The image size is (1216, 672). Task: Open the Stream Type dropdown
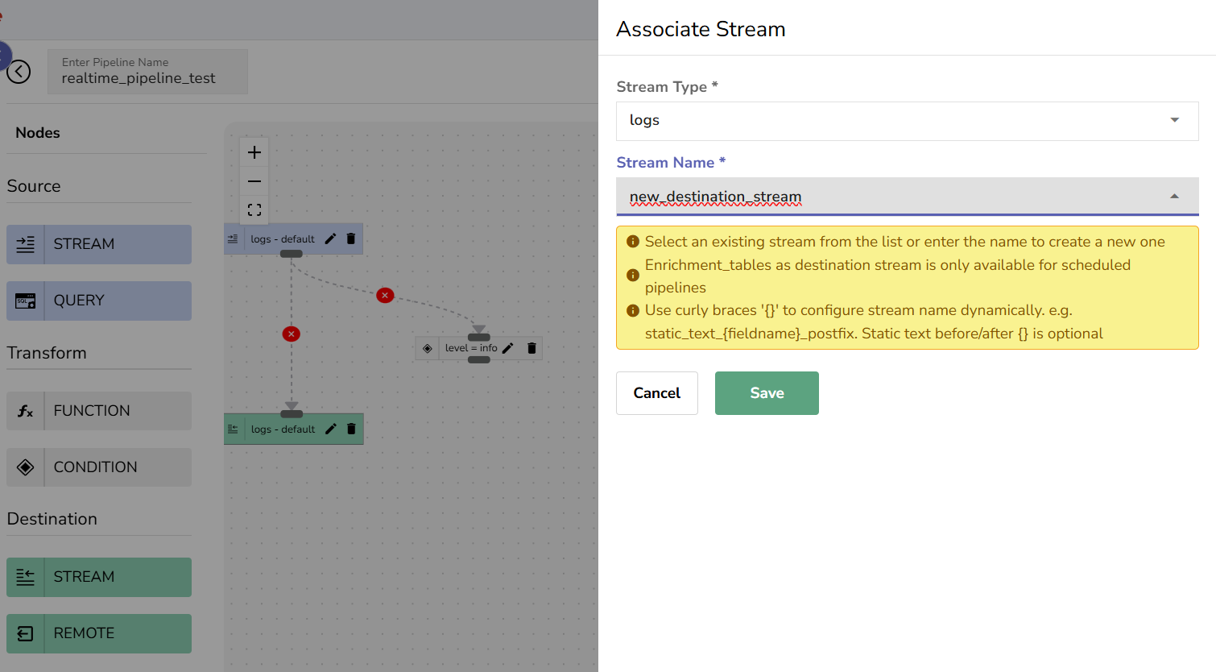click(x=907, y=121)
